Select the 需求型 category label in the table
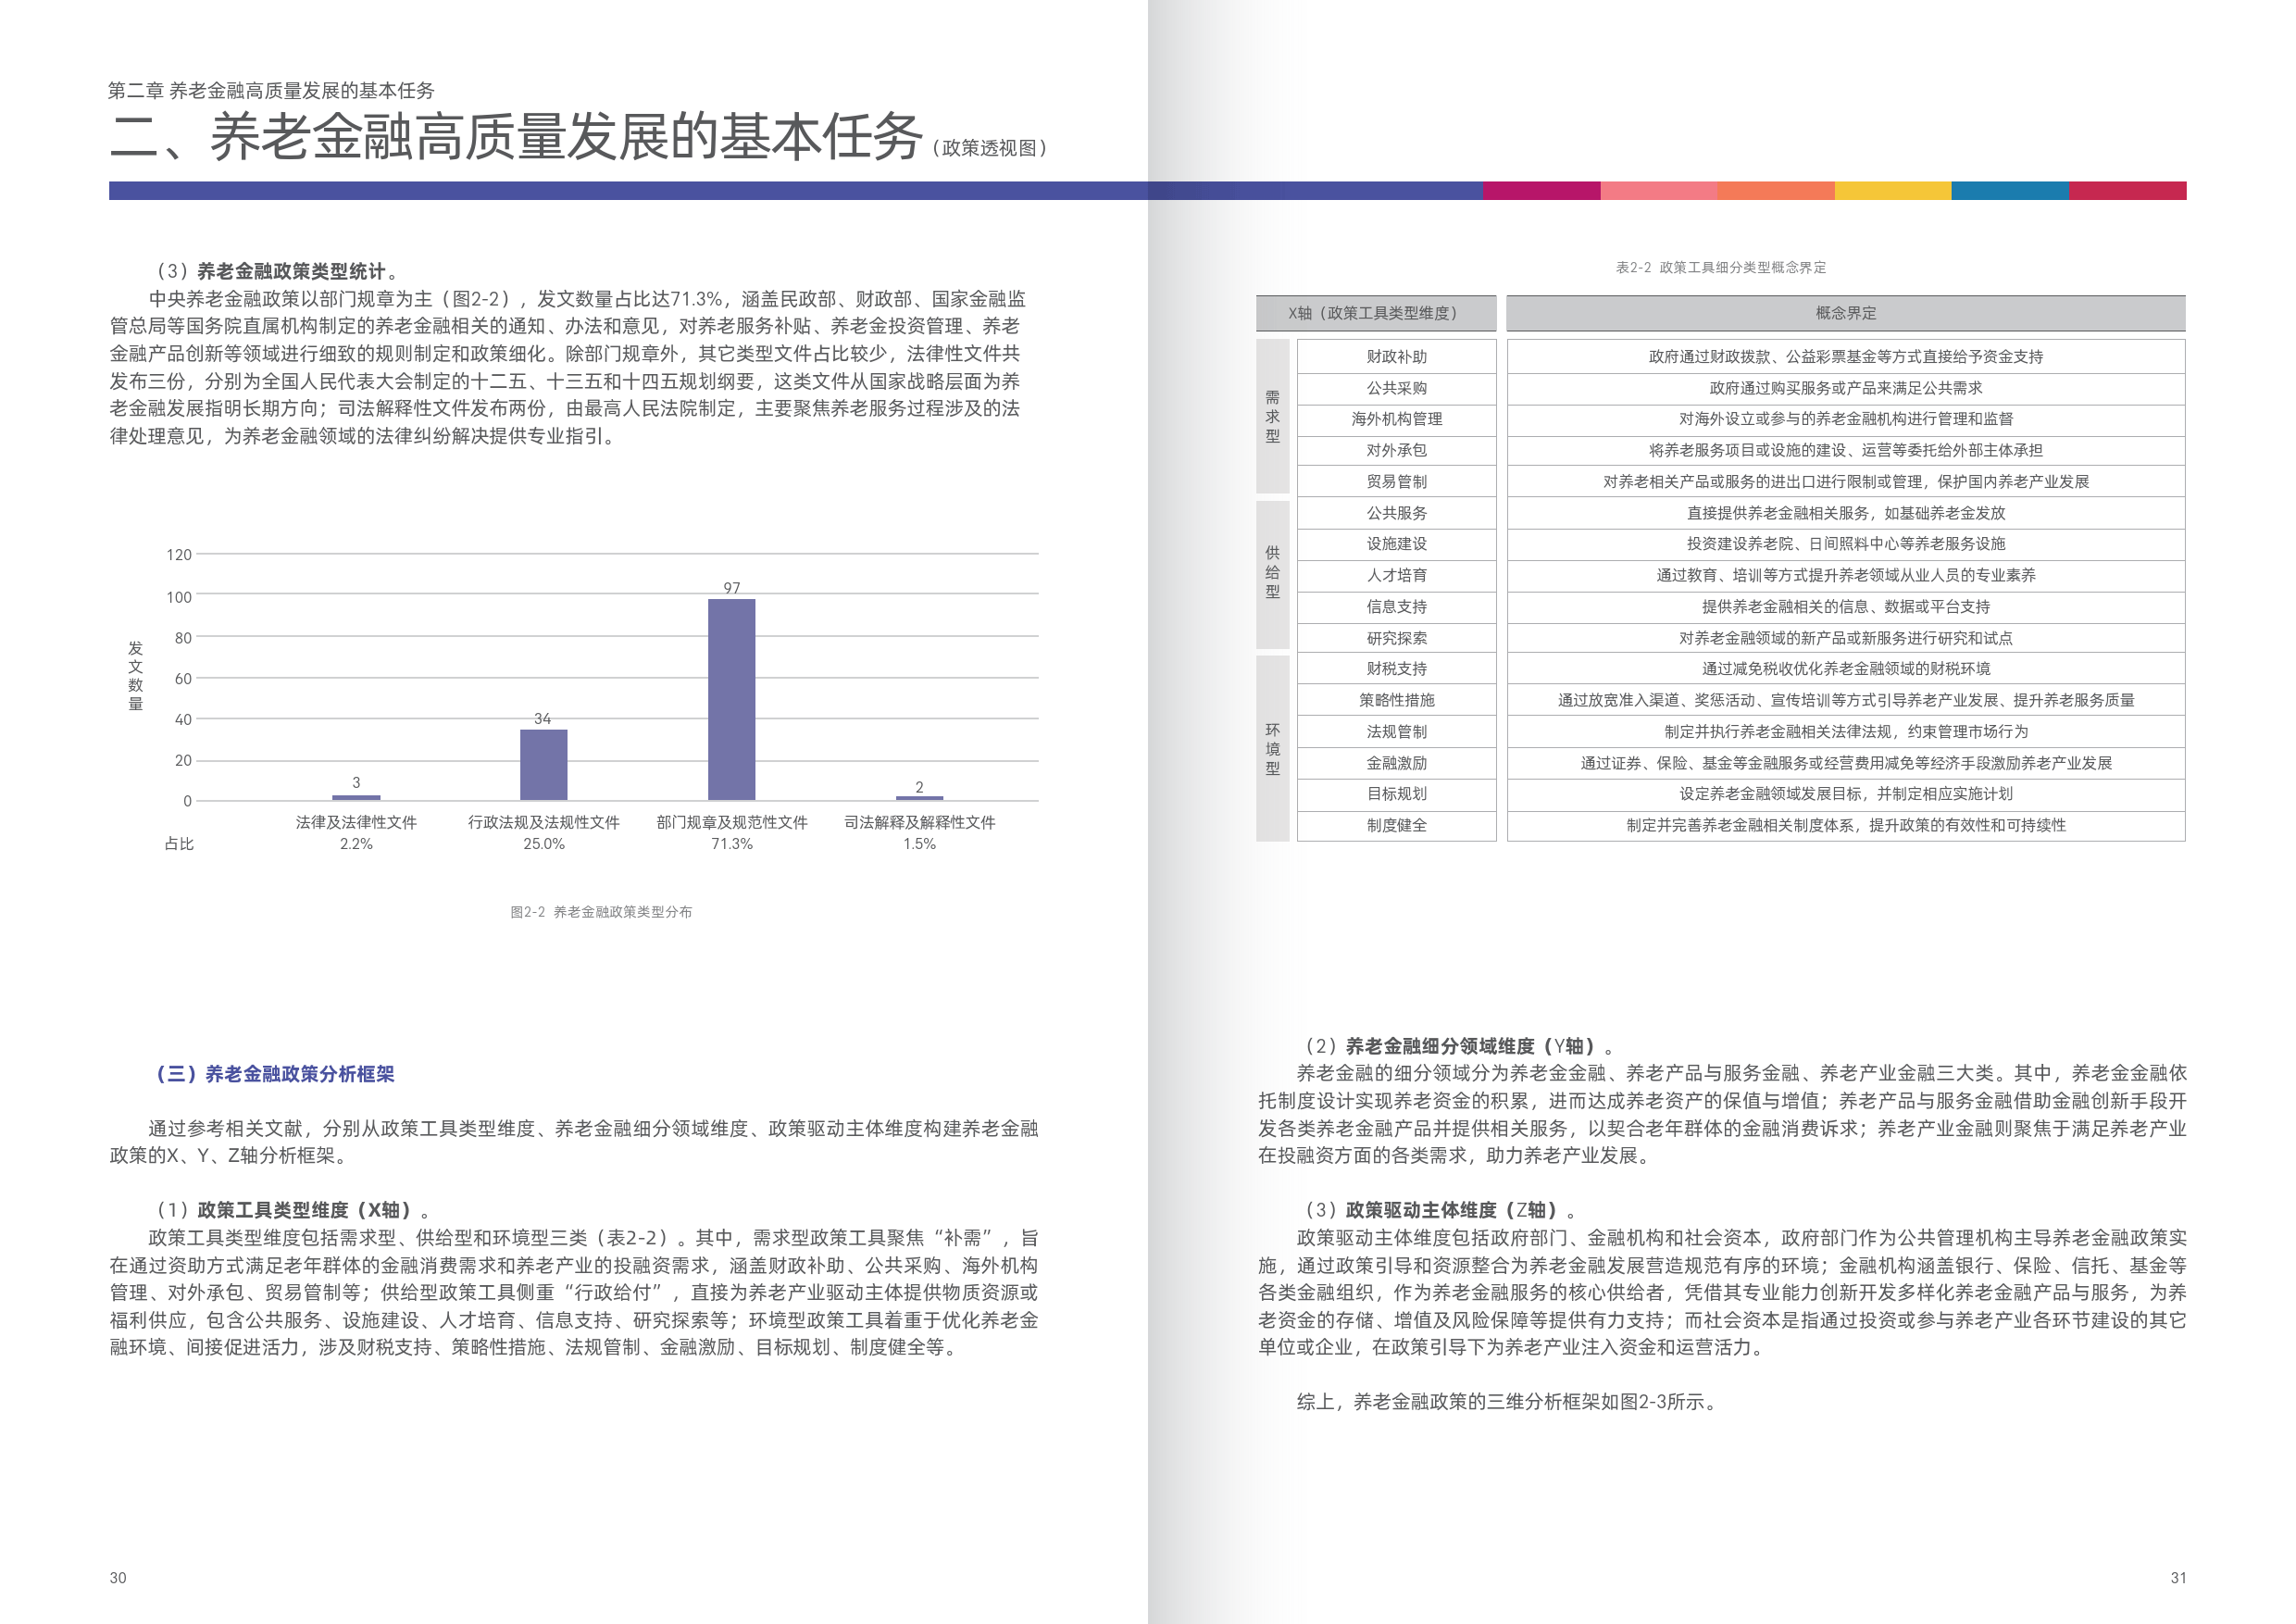Image resolution: width=2296 pixels, height=1624 pixels. (1273, 419)
